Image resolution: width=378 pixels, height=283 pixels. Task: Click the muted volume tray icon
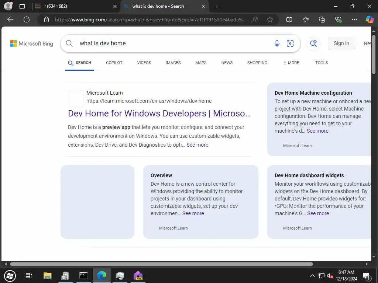tap(330, 276)
